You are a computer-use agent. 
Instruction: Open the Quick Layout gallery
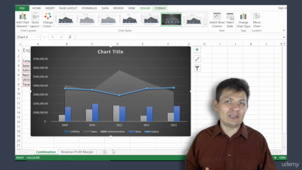click(x=35, y=20)
